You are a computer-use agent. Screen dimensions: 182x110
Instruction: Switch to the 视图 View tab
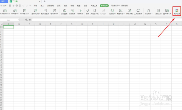point(79,6)
